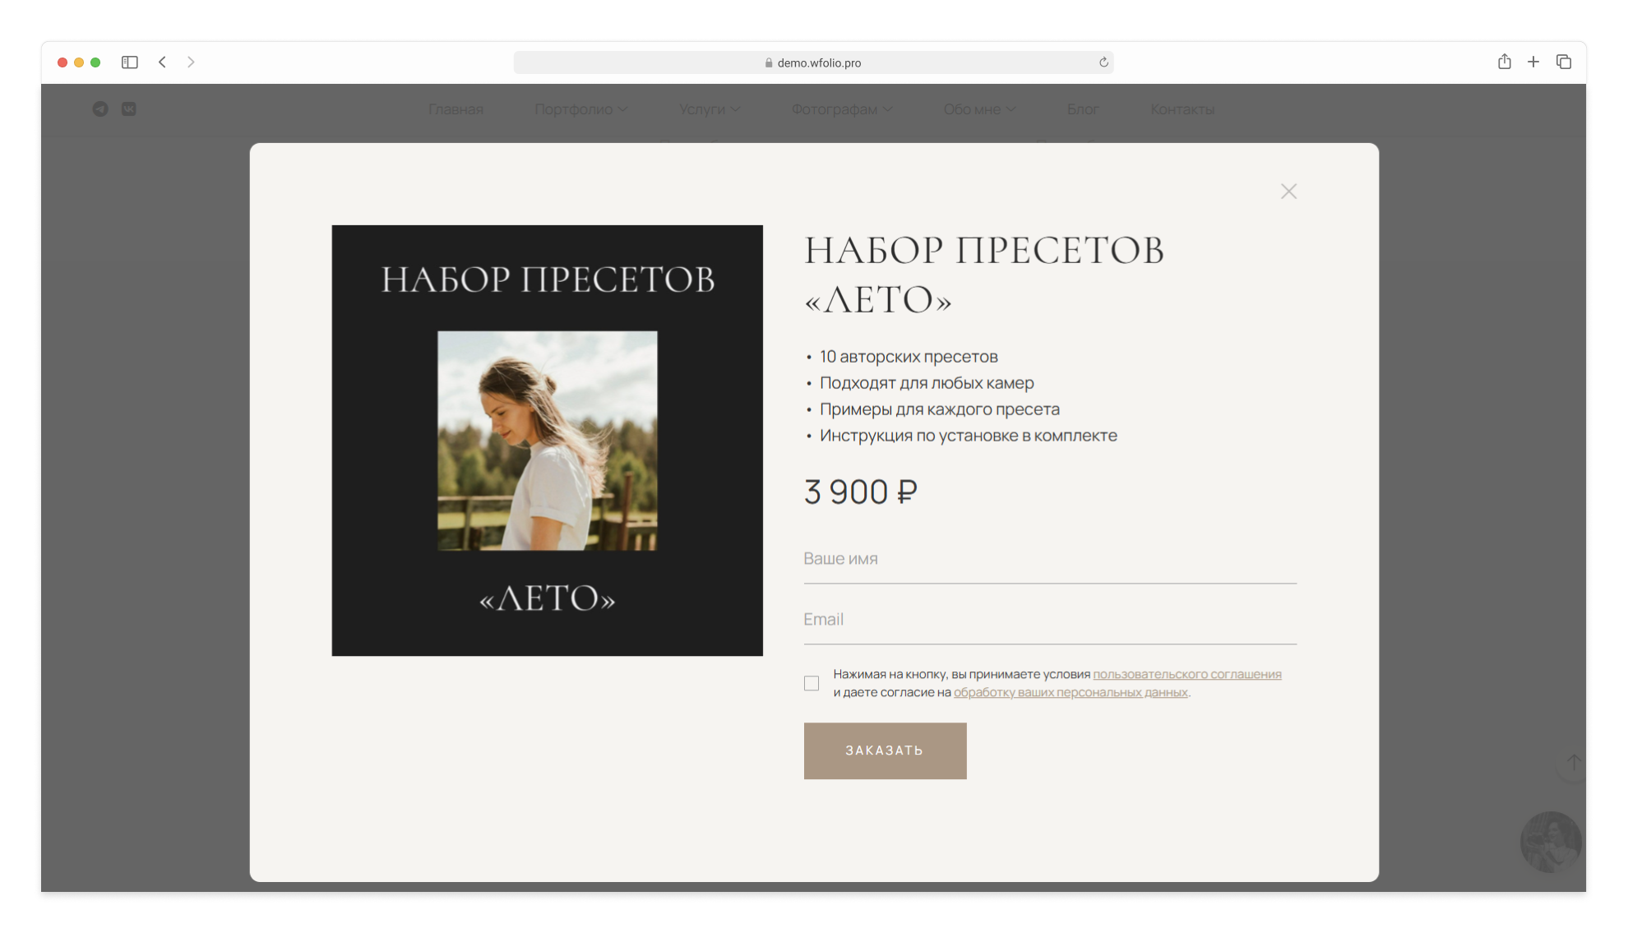Open new tab with plus icon
Viewport: 1628px width, 933px height.
[x=1533, y=62]
